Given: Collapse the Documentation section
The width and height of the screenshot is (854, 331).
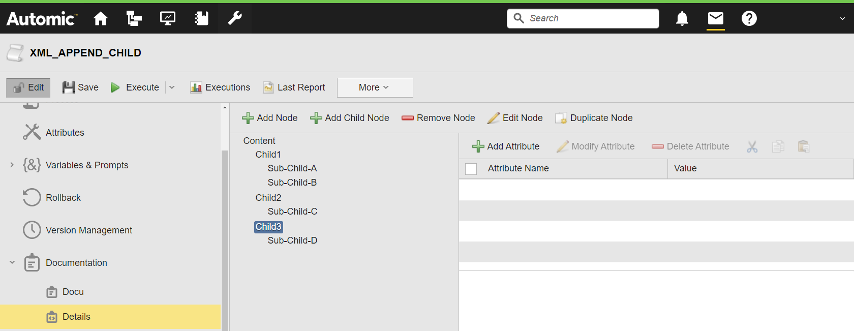Looking at the screenshot, I should tap(12, 262).
